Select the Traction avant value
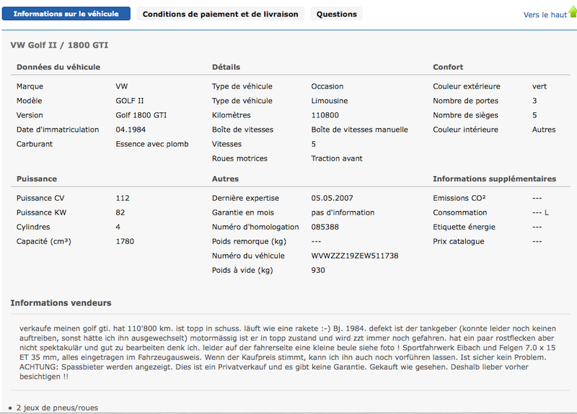The height and width of the screenshot is (414, 577). [x=337, y=158]
